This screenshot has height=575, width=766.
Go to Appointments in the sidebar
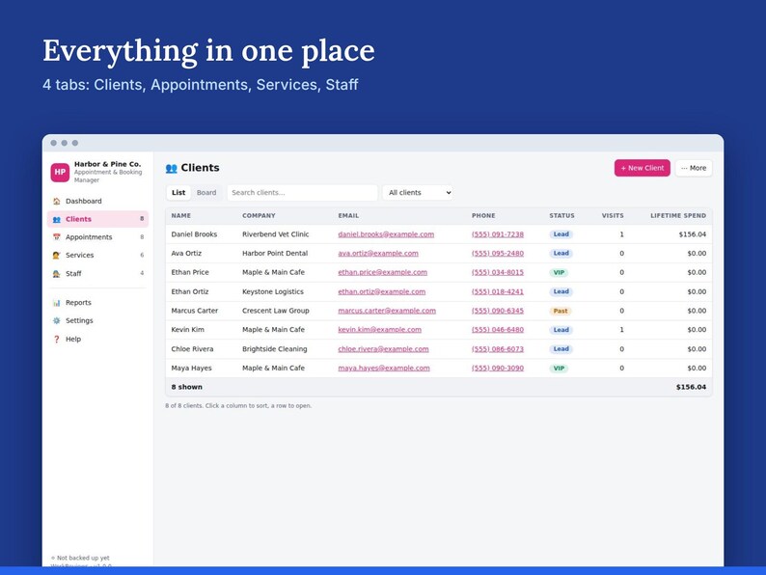tap(97, 237)
